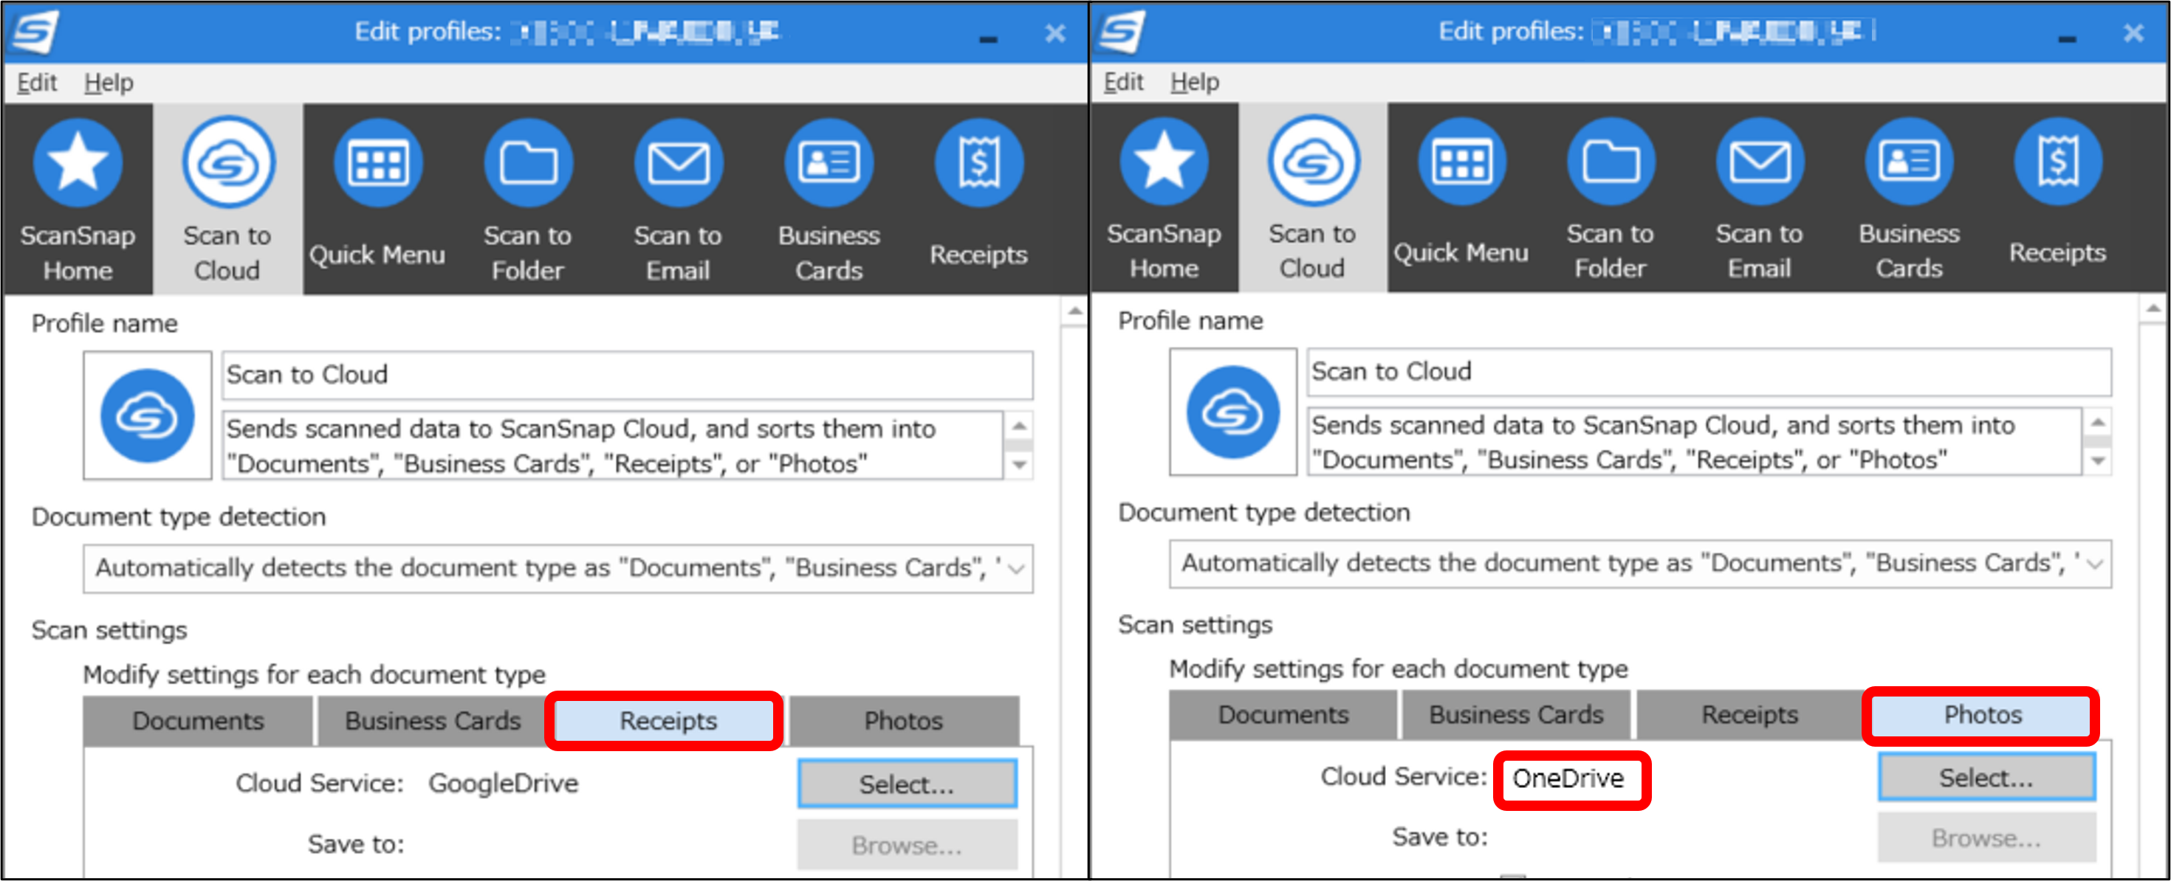Viewport: 2171px width, 881px height.
Task: Close the right Edit profiles window
Action: pos(2133,34)
